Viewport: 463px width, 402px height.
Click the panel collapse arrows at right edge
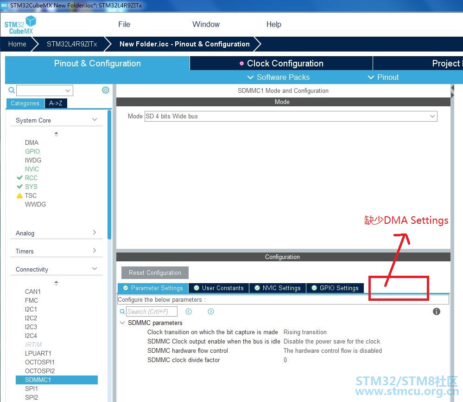coord(452,91)
